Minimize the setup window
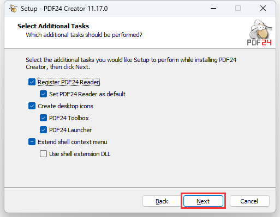Viewport: 280px width, 217px height. pyautogui.click(x=213, y=8)
